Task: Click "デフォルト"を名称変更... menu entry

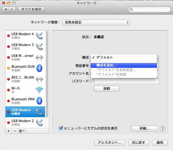Action: 124,70
